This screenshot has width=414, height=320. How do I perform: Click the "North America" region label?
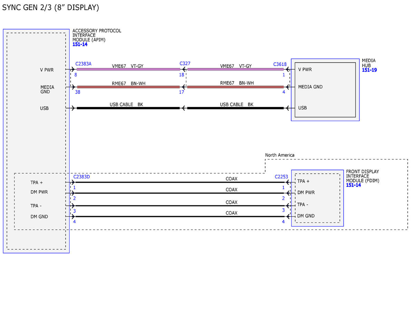280,155
